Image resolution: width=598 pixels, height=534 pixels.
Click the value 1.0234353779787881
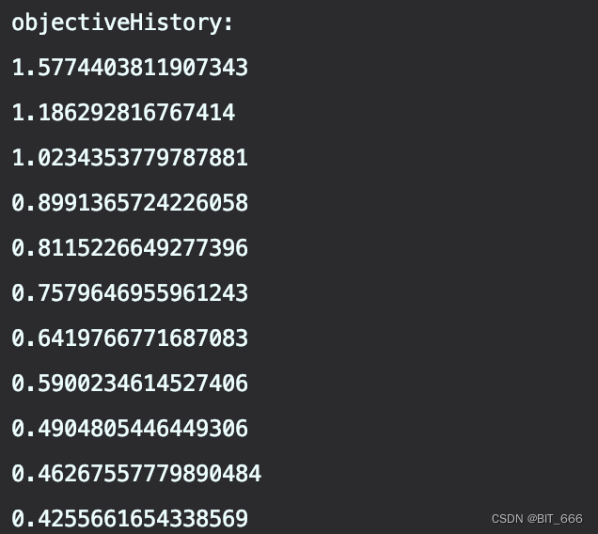pyautogui.click(x=130, y=158)
